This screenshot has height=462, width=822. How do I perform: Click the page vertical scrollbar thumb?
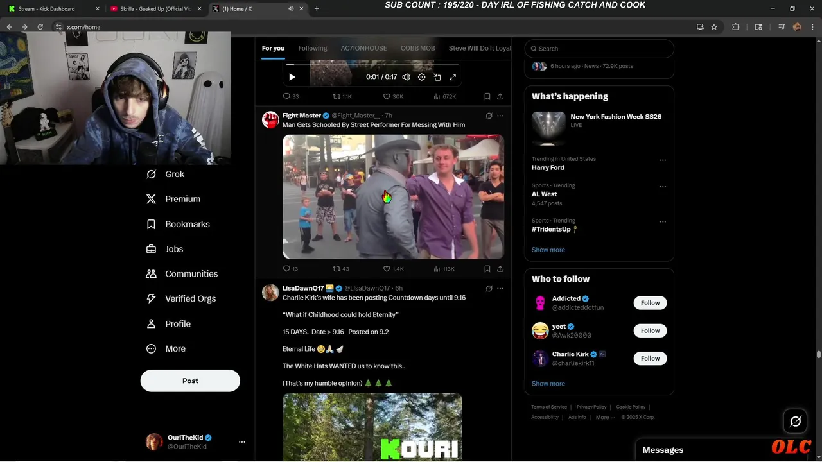(x=819, y=354)
